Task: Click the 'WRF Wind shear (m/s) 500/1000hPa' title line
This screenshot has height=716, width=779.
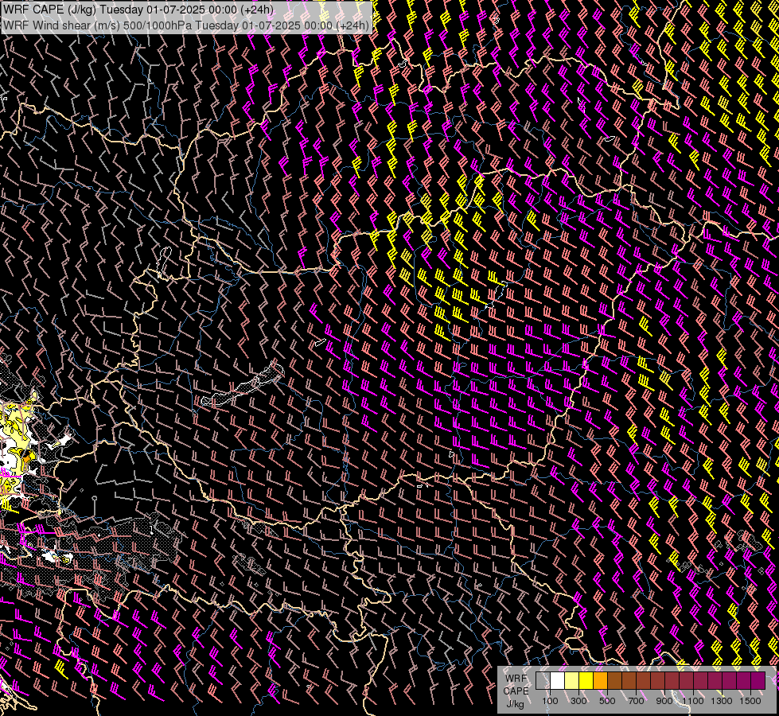Action: [x=186, y=25]
